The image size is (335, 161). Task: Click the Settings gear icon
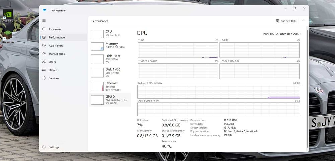pos(44,147)
